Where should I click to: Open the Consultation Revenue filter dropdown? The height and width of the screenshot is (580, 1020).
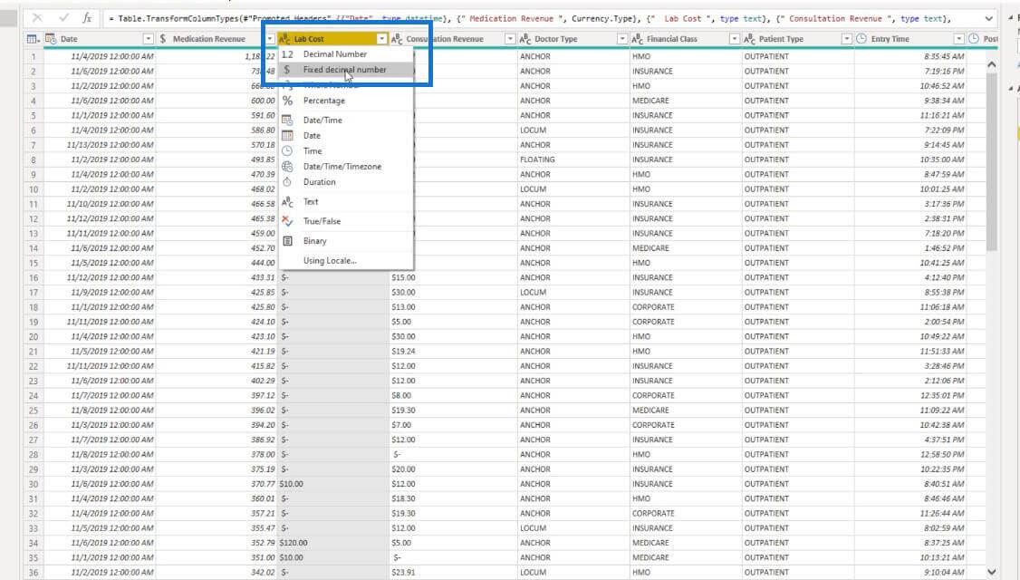[x=510, y=39]
